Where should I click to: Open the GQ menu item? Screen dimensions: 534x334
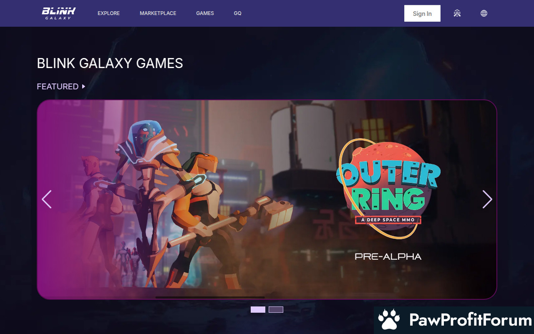(237, 13)
